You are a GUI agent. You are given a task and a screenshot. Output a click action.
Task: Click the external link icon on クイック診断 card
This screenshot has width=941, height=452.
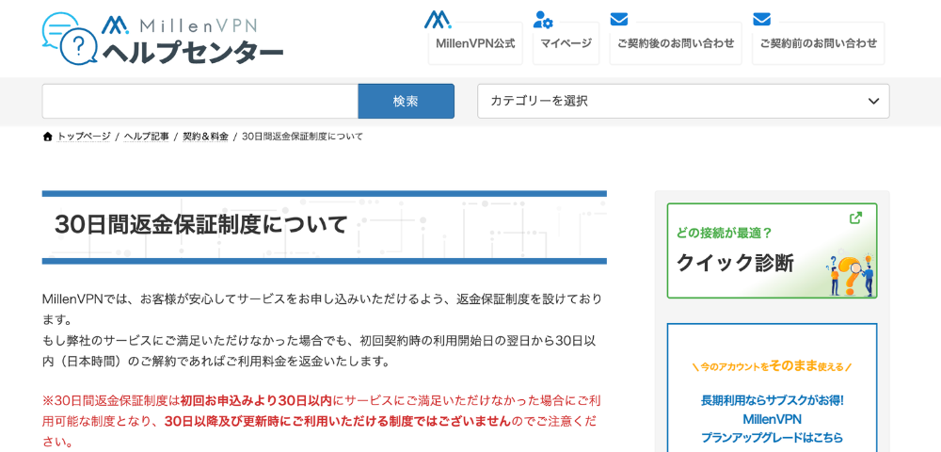[x=856, y=218]
